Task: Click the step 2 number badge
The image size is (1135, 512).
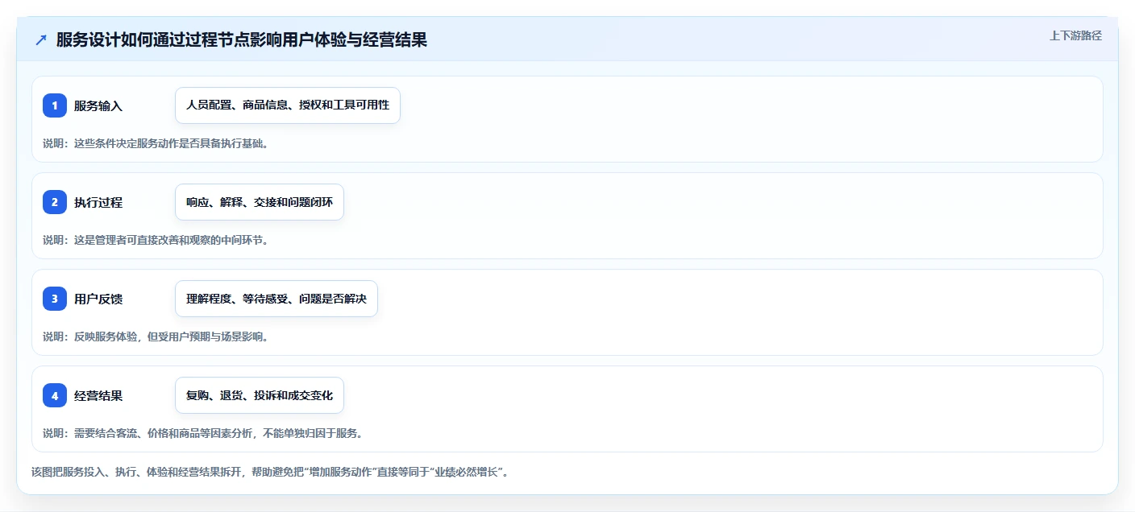Action: [x=55, y=202]
